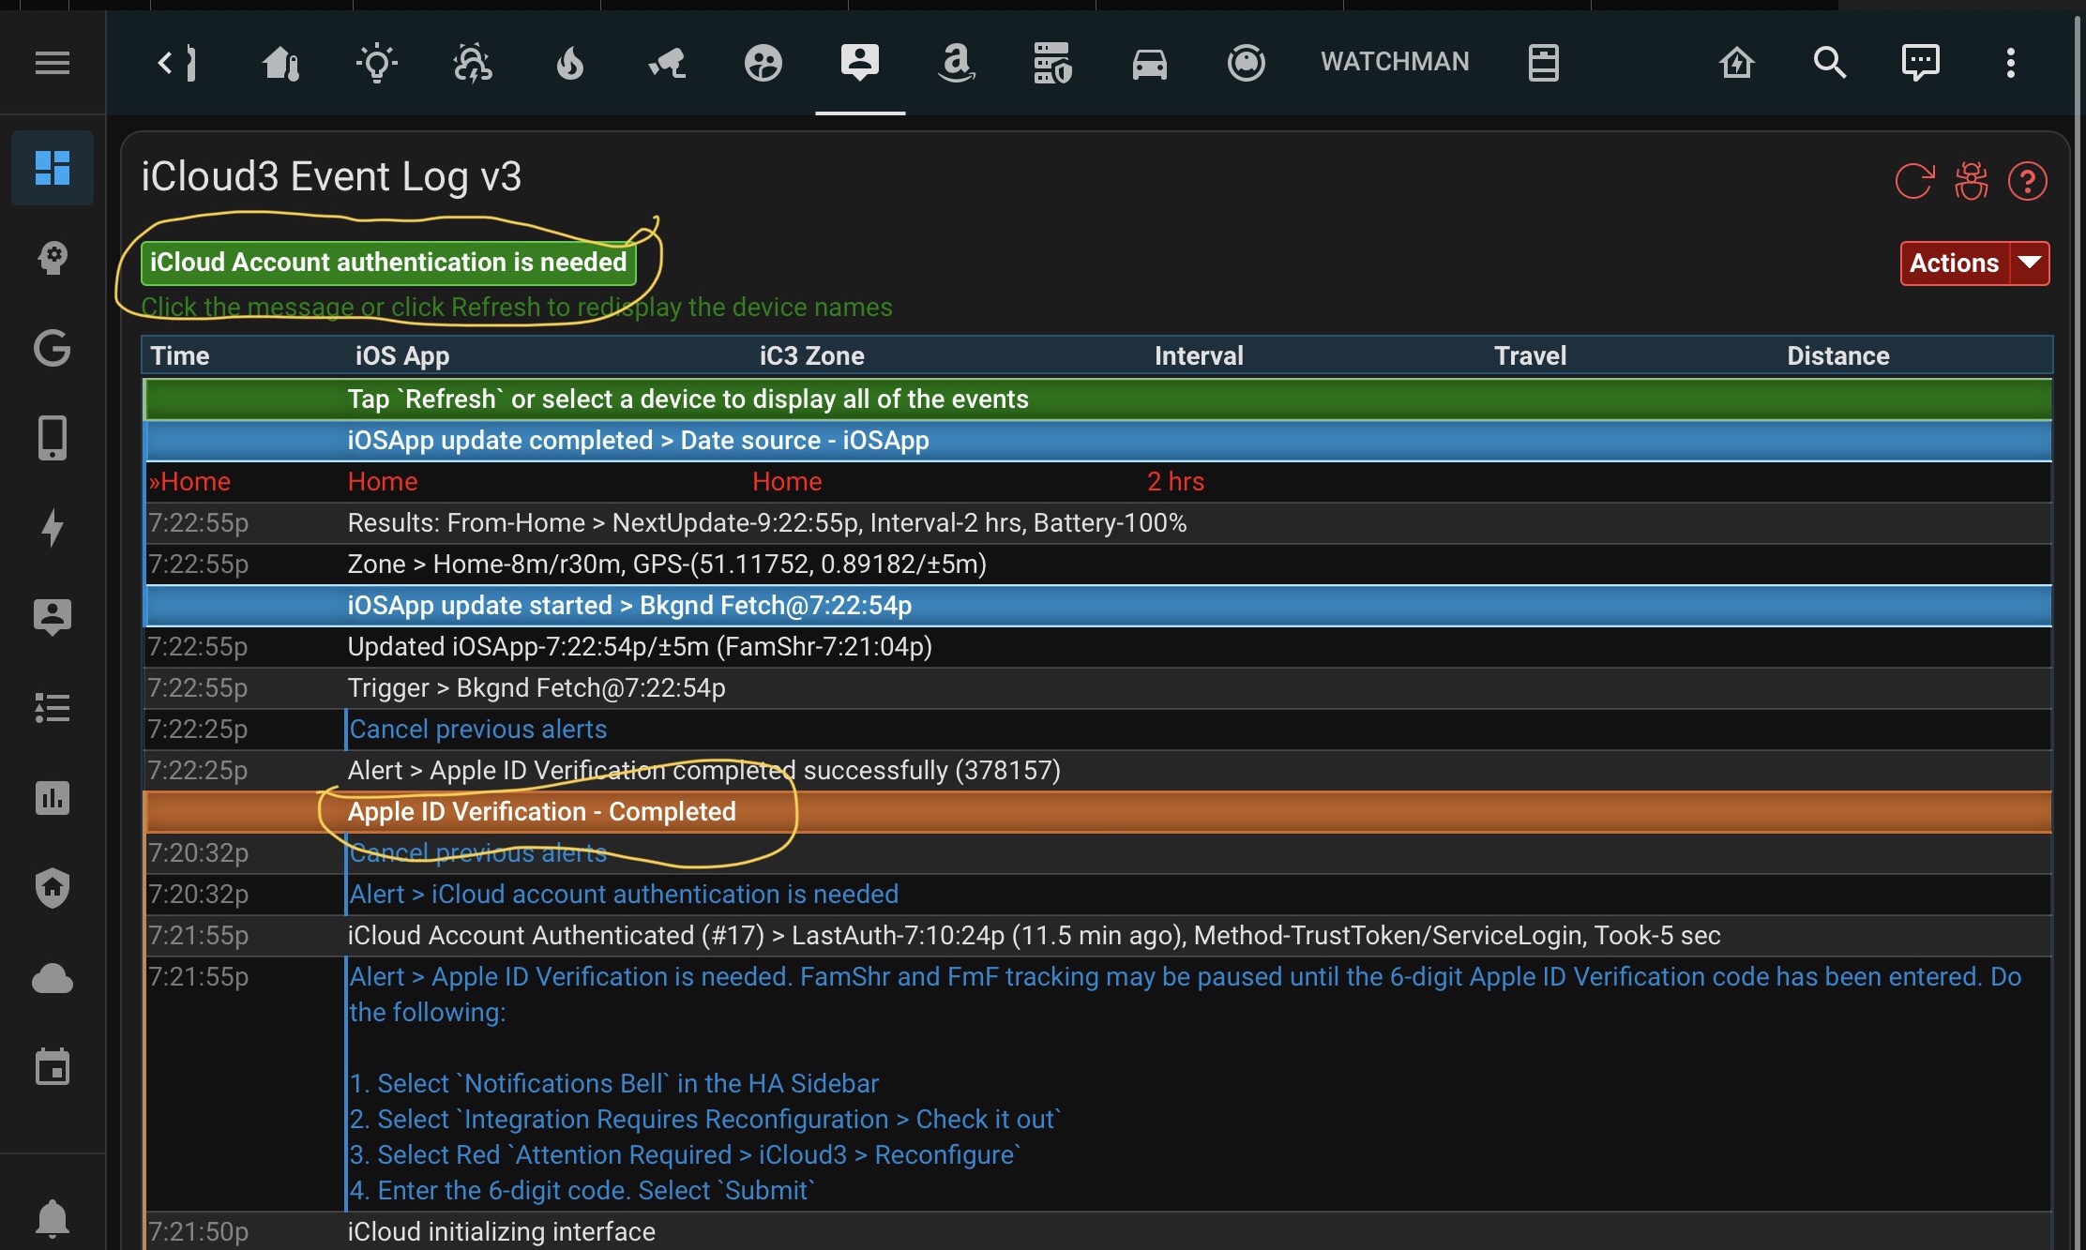Open the home thermometer tab
2086x1250 pixels.
[280, 63]
